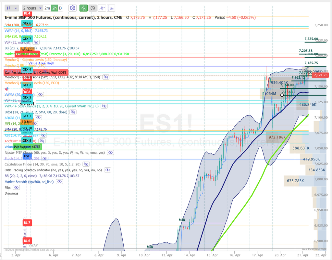Activate the crosshair cursor tool
Image resolution: width=332 pixels, height=260 pixels.
[102, 8]
